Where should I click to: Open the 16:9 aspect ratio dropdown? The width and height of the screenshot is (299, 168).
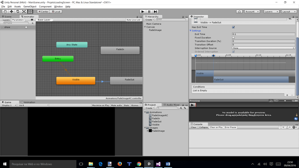coord(34,105)
